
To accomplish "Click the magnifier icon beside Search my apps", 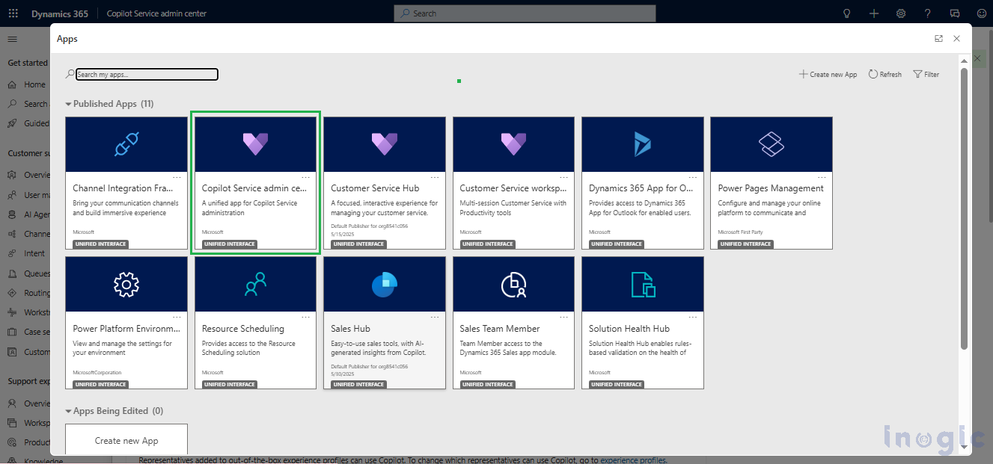I will point(70,75).
